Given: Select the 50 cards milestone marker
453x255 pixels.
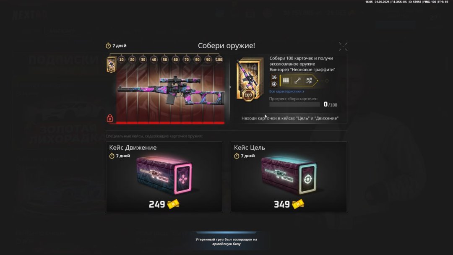Looking at the screenshot, I should pos(165,60).
